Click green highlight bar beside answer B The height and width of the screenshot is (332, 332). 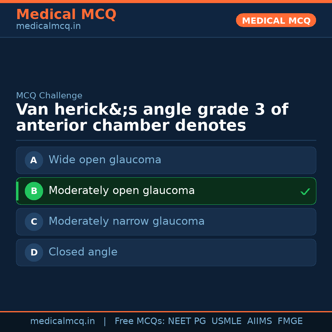click(17, 191)
